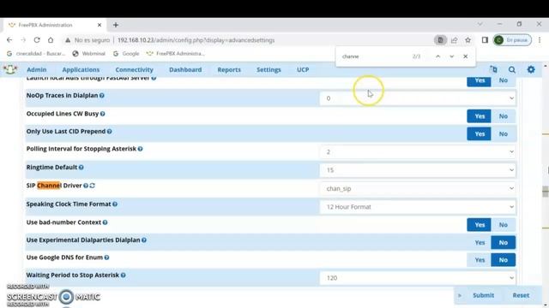Show help for Occupied Lines CW Busy
The width and height of the screenshot is (549, 308).
click(x=103, y=114)
